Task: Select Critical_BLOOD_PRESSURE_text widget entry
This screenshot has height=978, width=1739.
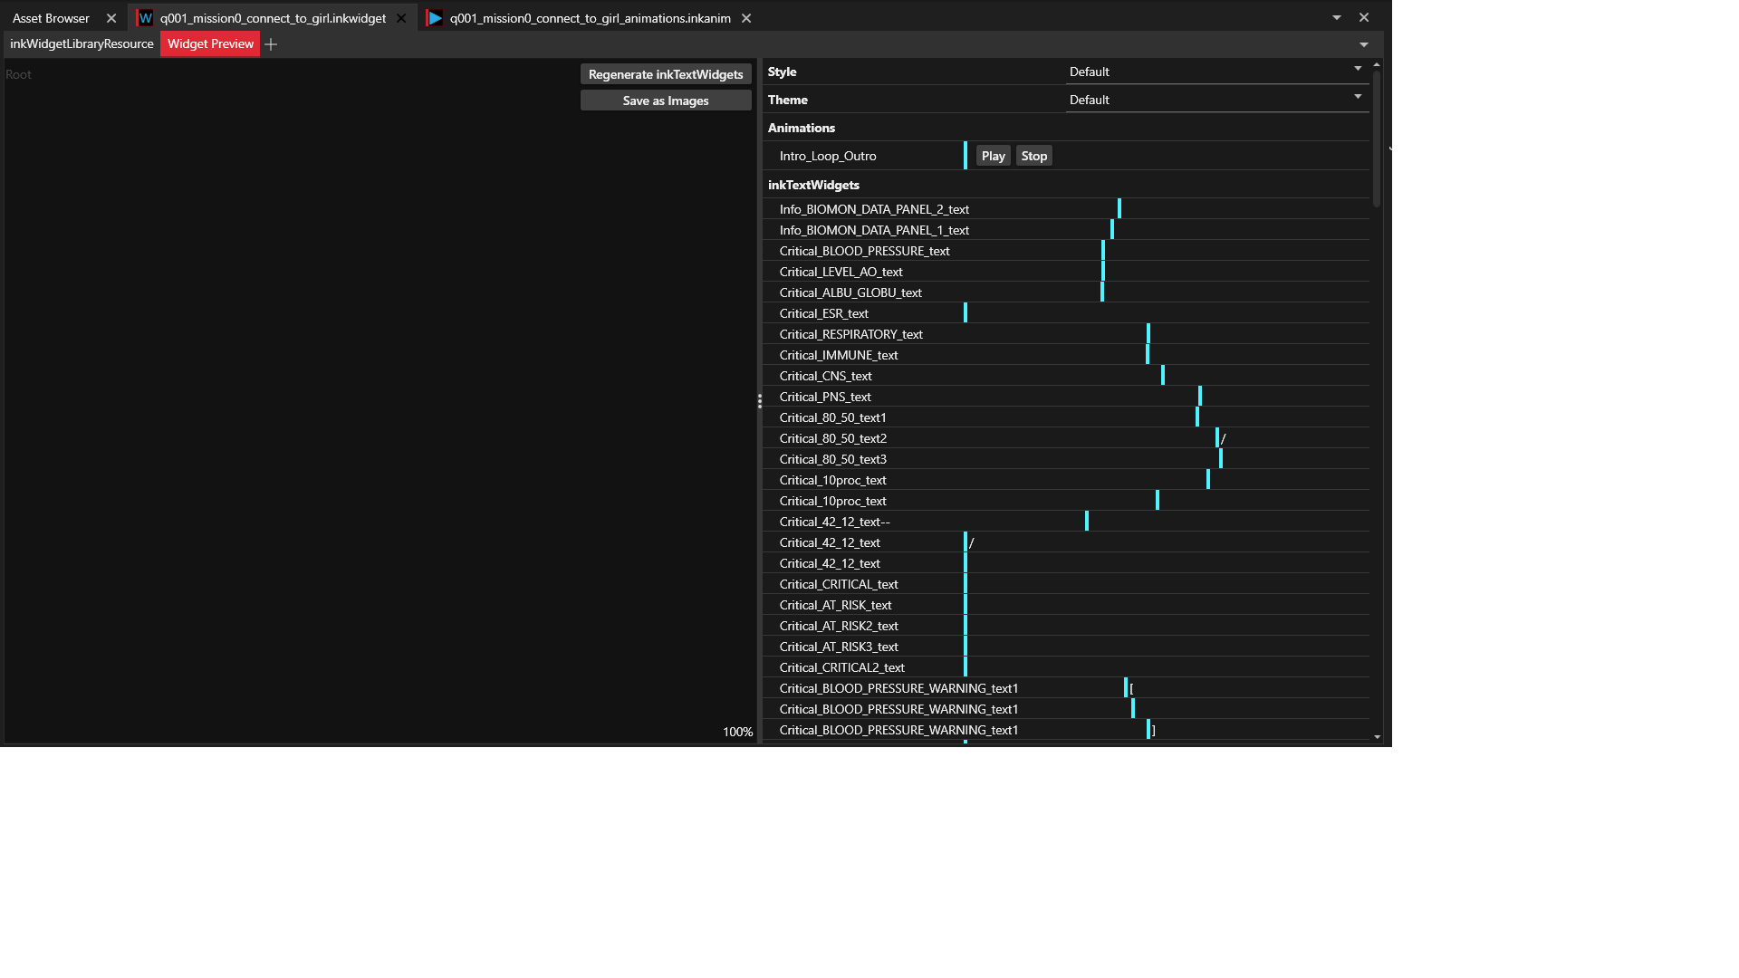Action: (863, 250)
